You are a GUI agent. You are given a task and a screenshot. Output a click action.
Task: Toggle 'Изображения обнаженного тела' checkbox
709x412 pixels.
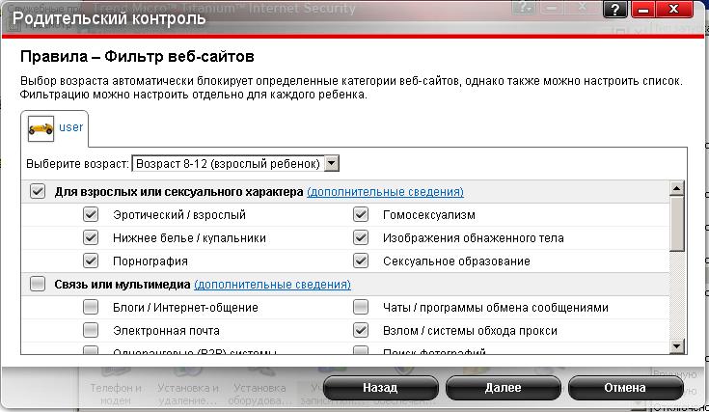click(361, 237)
